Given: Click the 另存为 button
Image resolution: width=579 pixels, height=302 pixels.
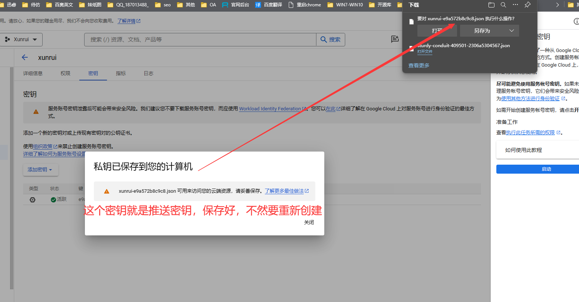Looking at the screenshot, I should pos(482,31).
